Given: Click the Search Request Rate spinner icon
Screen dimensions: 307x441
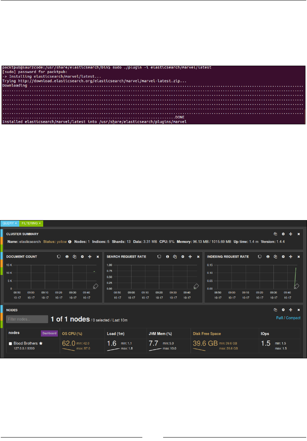Looking at the screenshot, I should (159, 256).
